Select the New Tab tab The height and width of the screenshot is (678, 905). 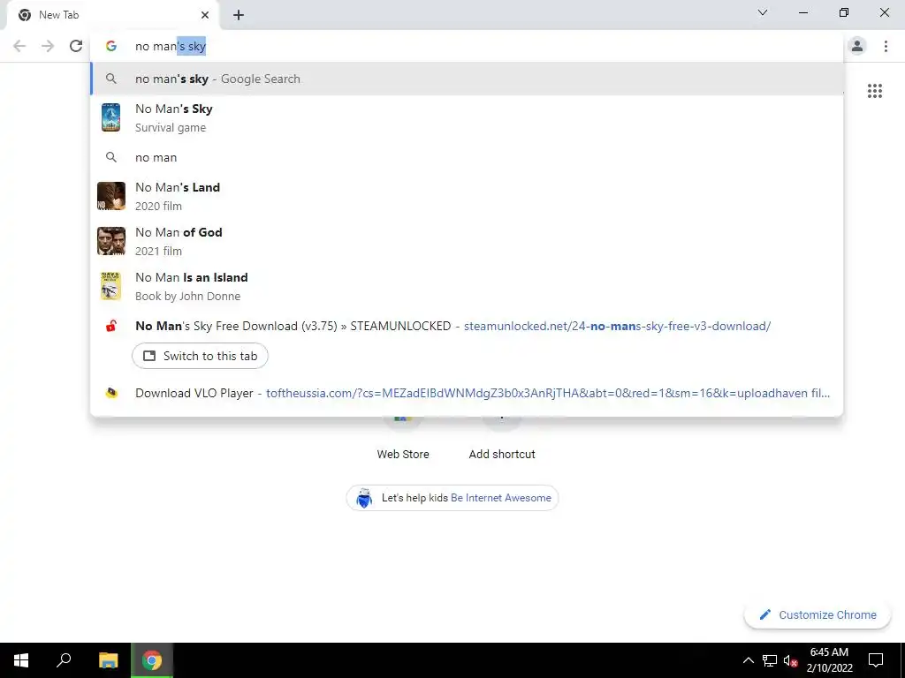tap(114, 15)
